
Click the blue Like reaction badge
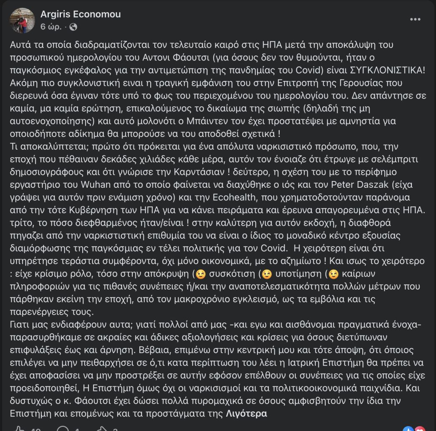pyautogui.click(x=408, y=429)
